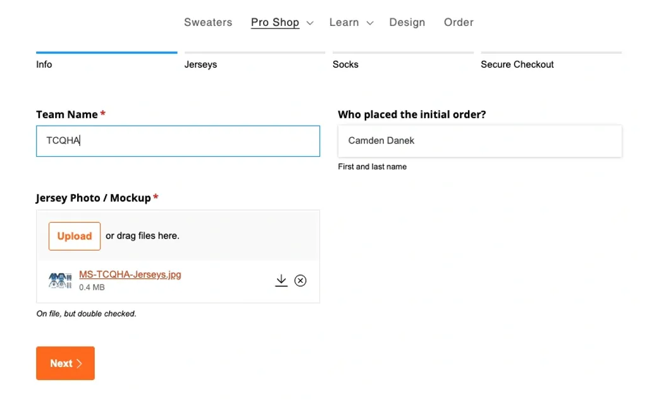647x401 pixels.
Task: Open the Learn menu item
Action: click(344, 22)
